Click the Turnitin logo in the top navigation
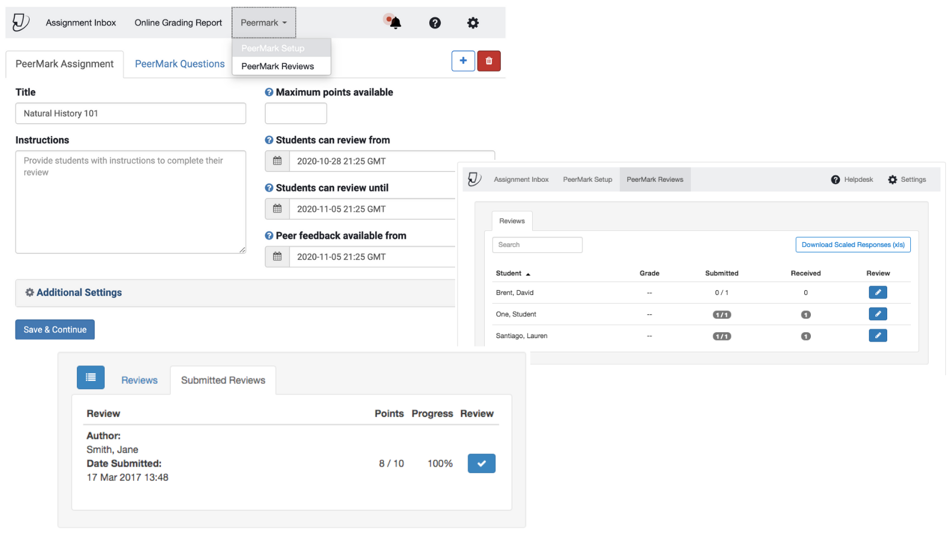Image resolution: width=947 pixels, height=533 pixels. pos(21,23)
